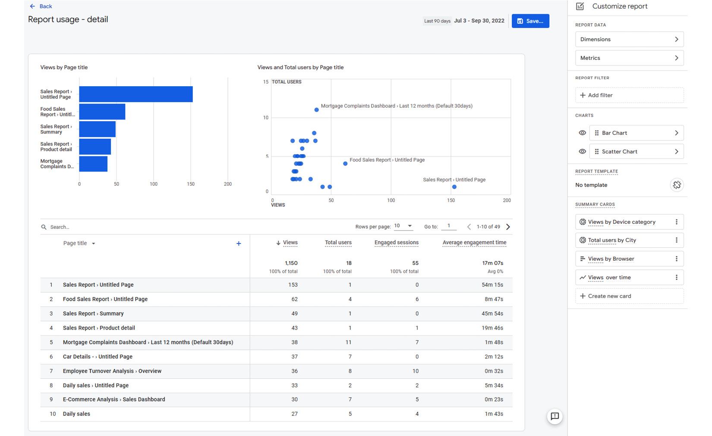The height and width of the screenshot is (436, 712).
Task: Click the Sales Report Untitled Page bar
Action: [136, 94]
